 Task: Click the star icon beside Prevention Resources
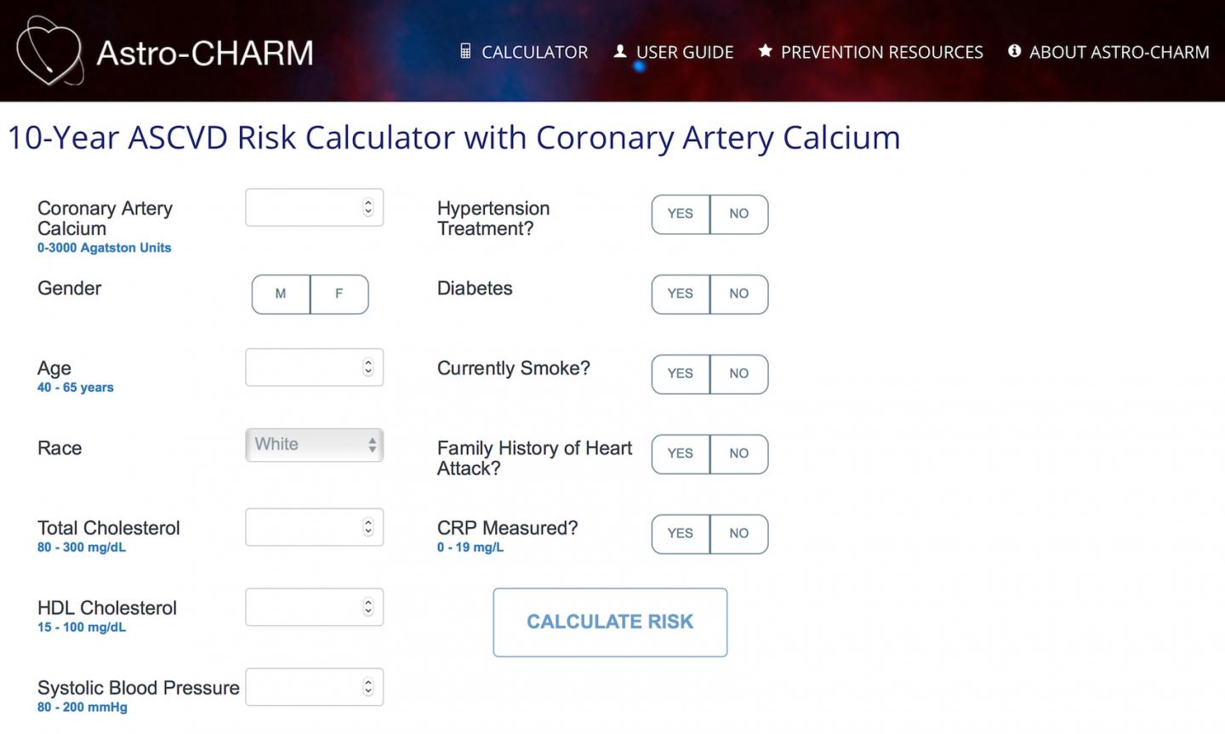(766, 51)
